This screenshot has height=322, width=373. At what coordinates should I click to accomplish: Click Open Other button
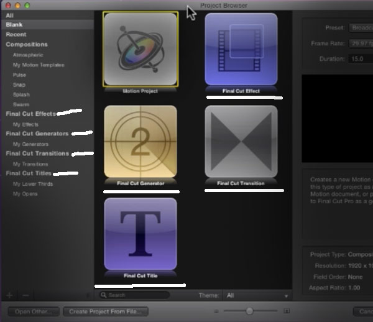[x=34, y=311]
